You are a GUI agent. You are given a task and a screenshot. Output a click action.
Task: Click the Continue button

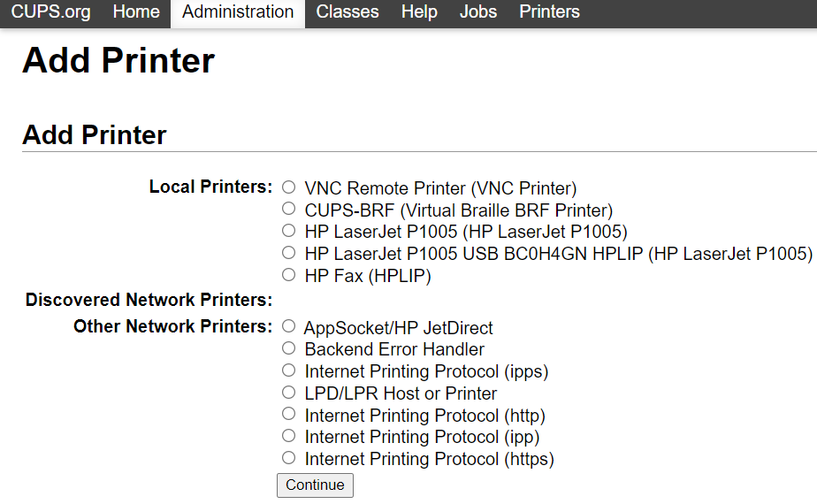[x=315, y=485]
